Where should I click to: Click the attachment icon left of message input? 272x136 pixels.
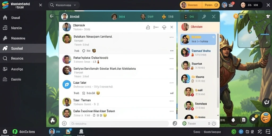pos(64,123)
